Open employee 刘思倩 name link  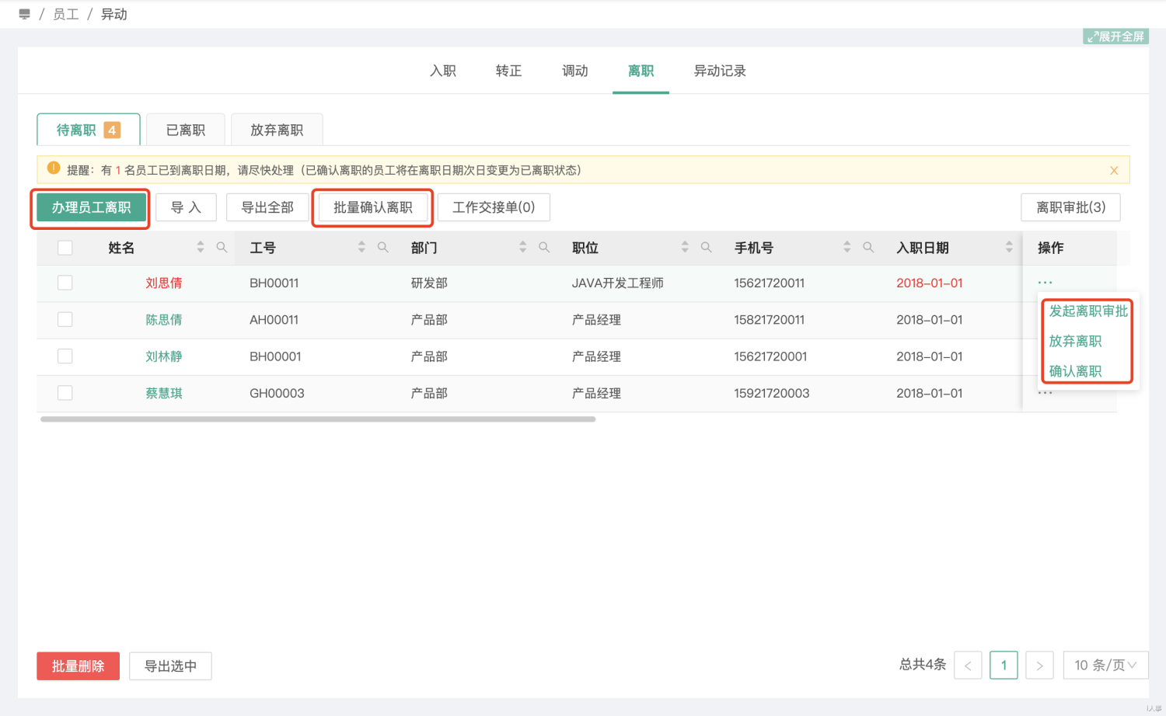click(x=164, y=283)
